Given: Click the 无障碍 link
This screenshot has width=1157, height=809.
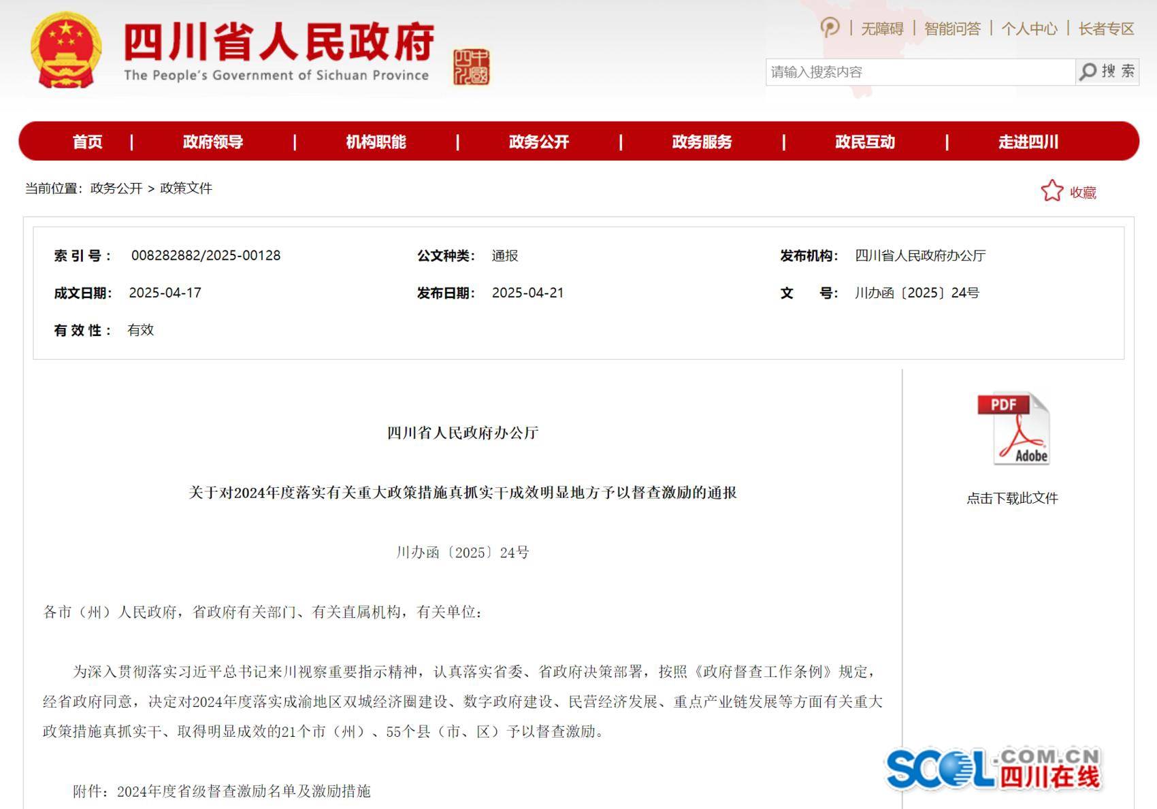Looking at the screenshot, I should coord(882,29).
